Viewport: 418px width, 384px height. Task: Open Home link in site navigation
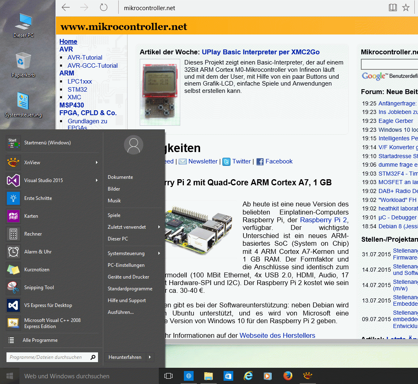click(x=68, y=41)
